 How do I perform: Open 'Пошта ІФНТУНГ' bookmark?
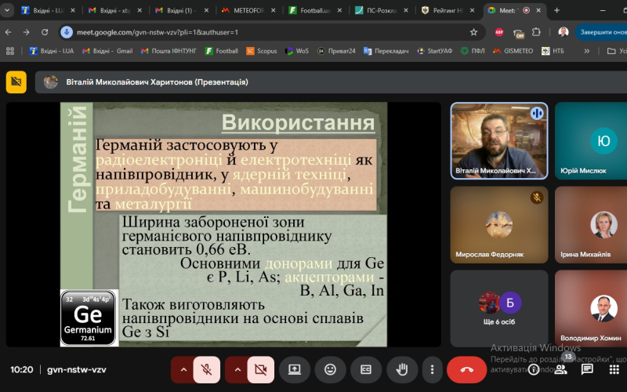(x=169, y=51)
